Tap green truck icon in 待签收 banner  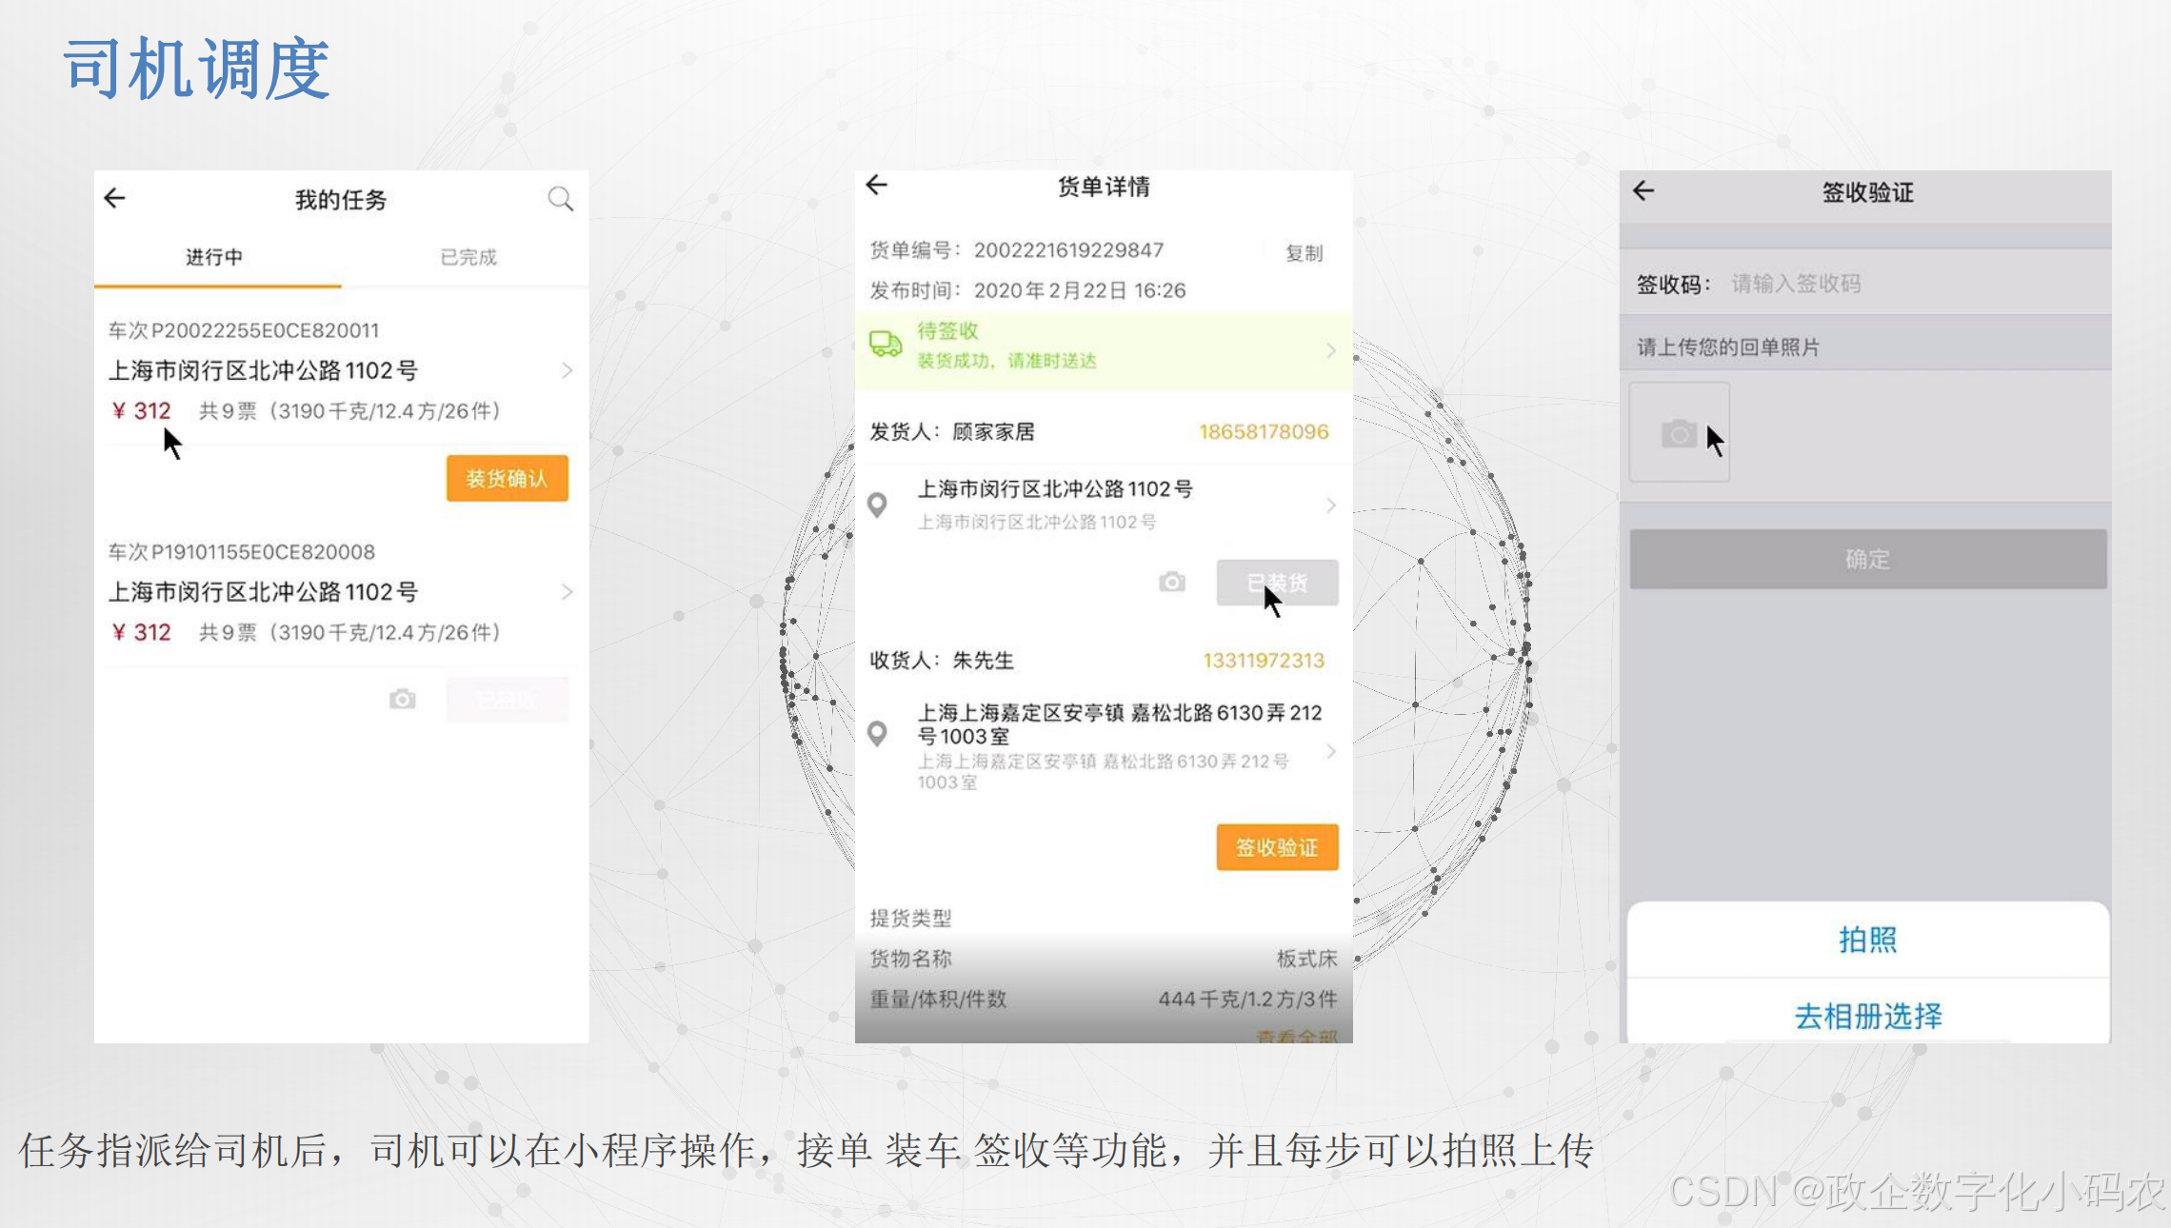(886, 345)
